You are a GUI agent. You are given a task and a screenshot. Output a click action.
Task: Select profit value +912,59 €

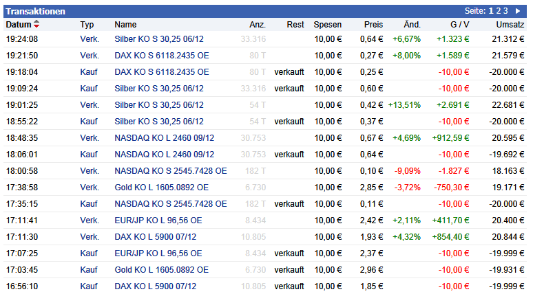pyautogui.click(x=450, y=138)
